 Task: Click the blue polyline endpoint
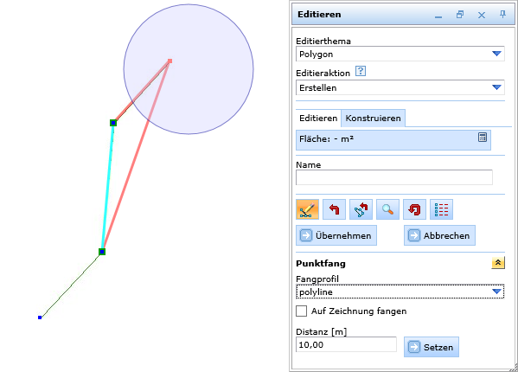(x=40, y=317)
